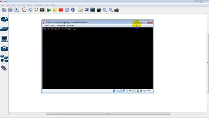
Task: Browse routers in the GNS3 device sidebar
Action: [4, 19]
